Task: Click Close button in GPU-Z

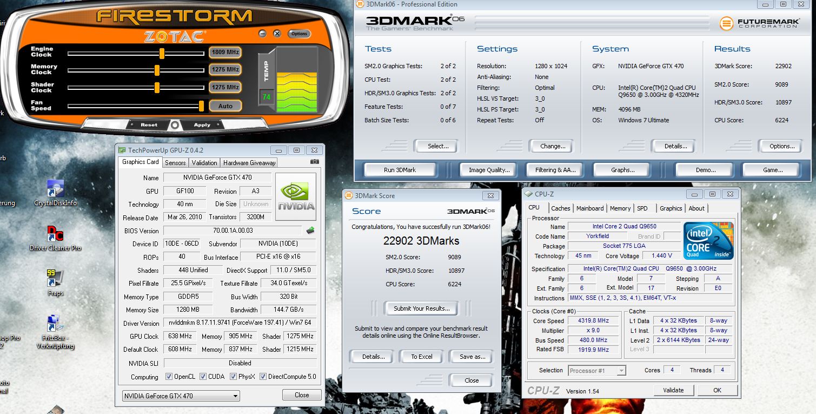Action: 302,395
